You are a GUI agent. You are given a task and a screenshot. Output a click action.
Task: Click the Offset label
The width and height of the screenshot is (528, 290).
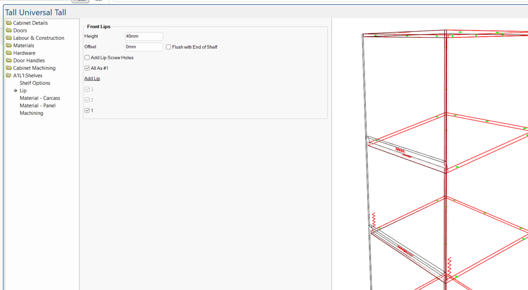90,47
